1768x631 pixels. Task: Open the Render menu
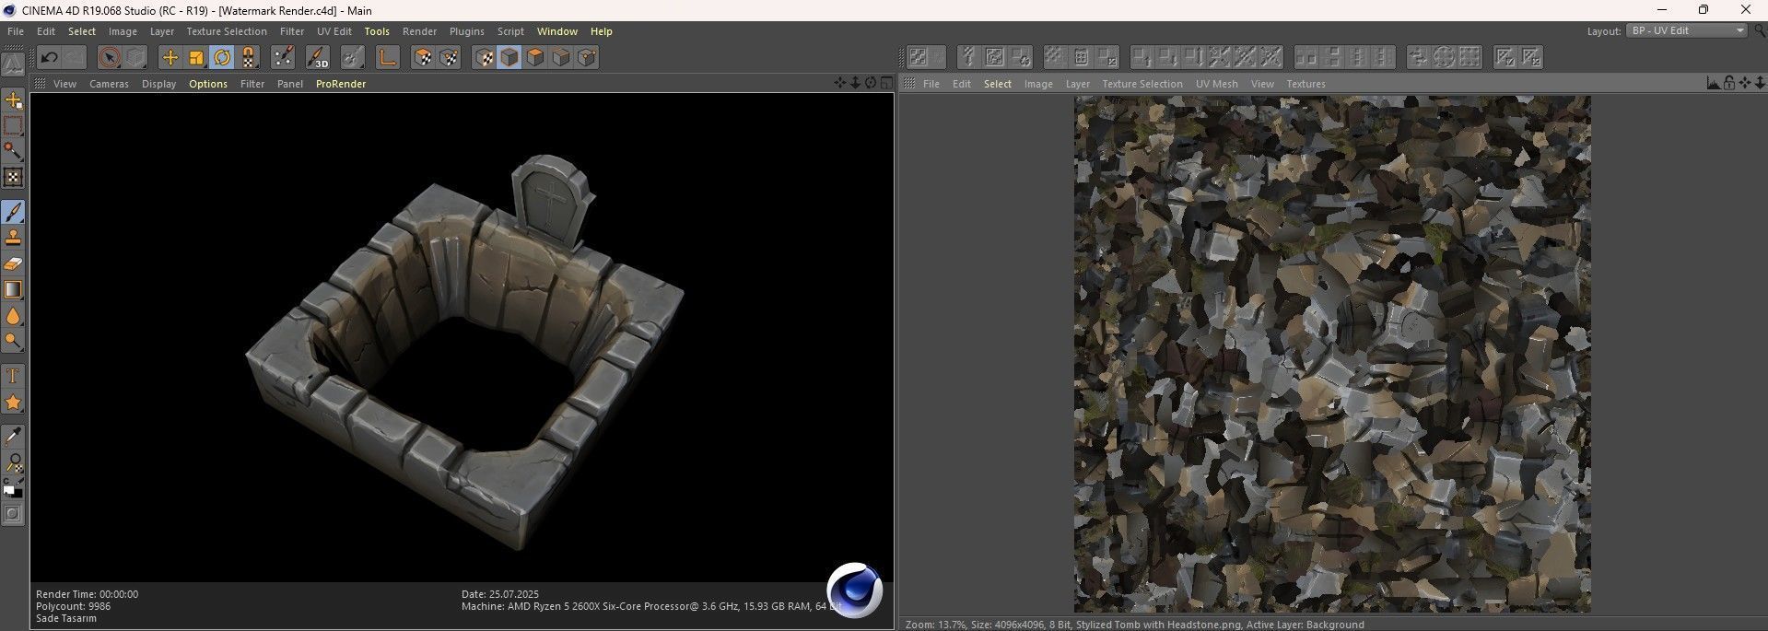coord(419,31)
